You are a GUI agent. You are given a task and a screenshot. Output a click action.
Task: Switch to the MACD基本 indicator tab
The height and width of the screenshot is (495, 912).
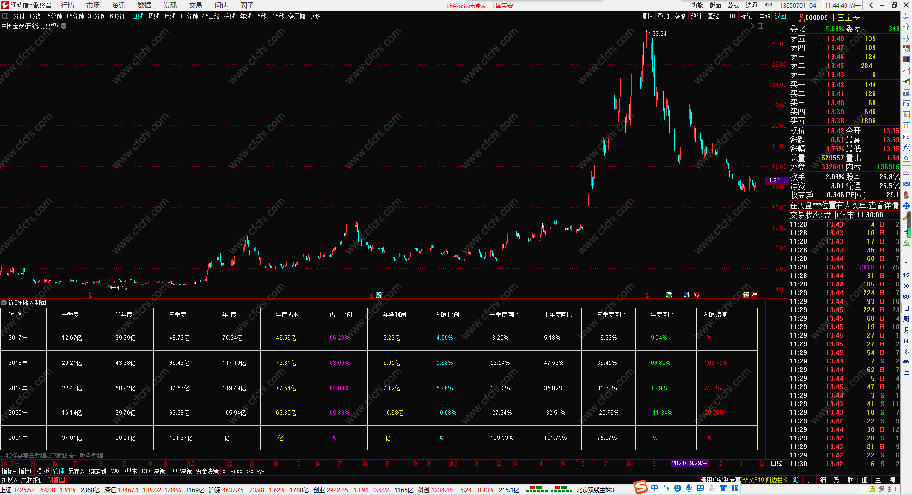pos(123,471)
